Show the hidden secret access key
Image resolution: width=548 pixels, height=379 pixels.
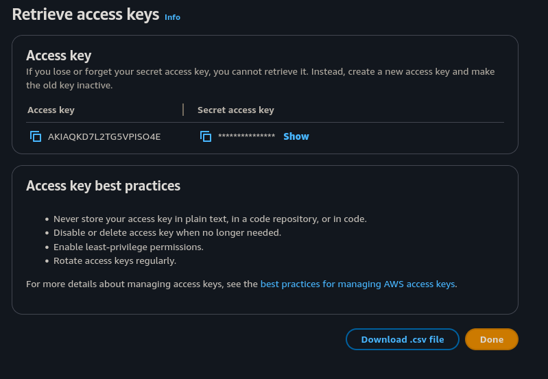click(296, 136)
